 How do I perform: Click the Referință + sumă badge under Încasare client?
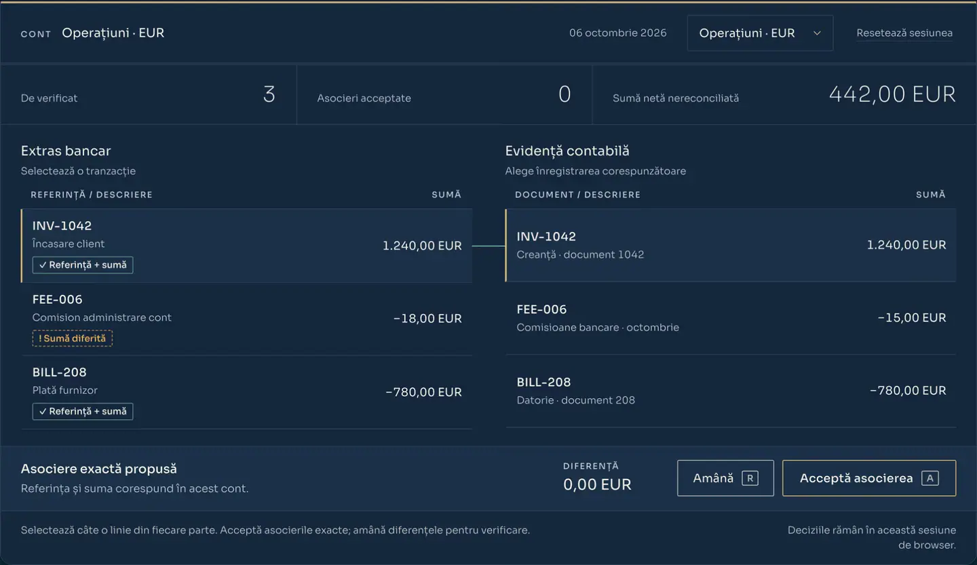(83, 265)
